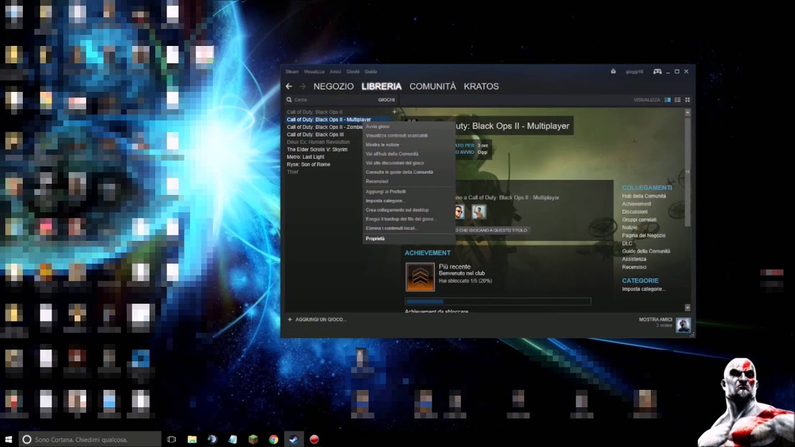The height and width of the screenshot is (447, 795).
Task: Open Windows Start menu
Action: coord(9,439)
